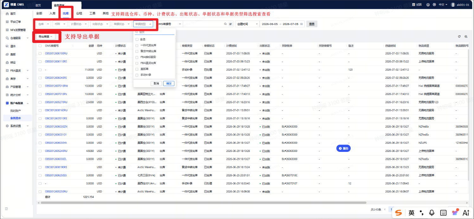The height and width of the screenshot is (219, 474).
Task: Click the calendar icon in date range
Action: (301, 24)
